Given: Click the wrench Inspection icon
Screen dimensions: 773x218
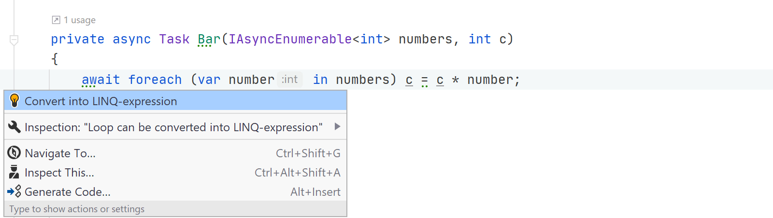Looking at the screenshot, I should tap(14, 127).
